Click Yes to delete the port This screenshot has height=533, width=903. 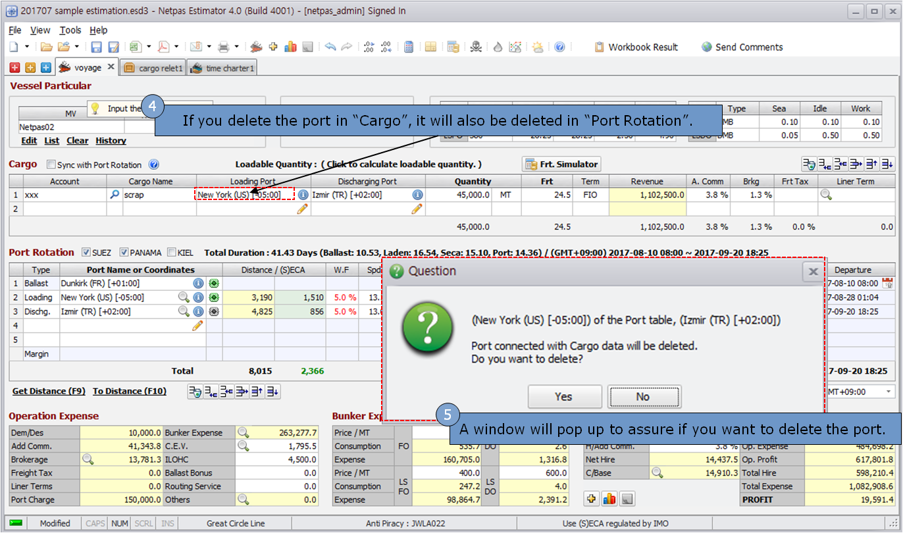(564, 397)
